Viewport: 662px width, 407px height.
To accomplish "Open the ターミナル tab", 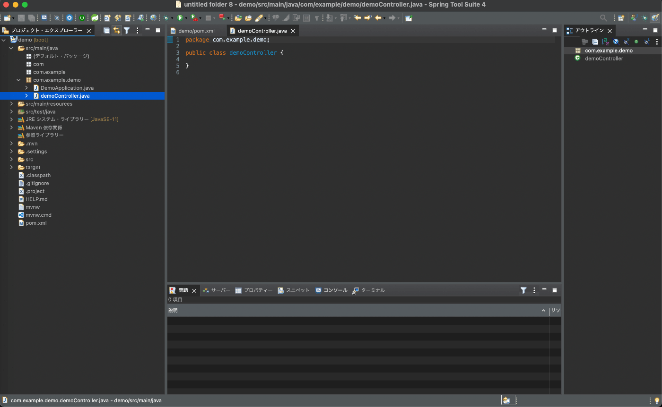I will [368, 290].
